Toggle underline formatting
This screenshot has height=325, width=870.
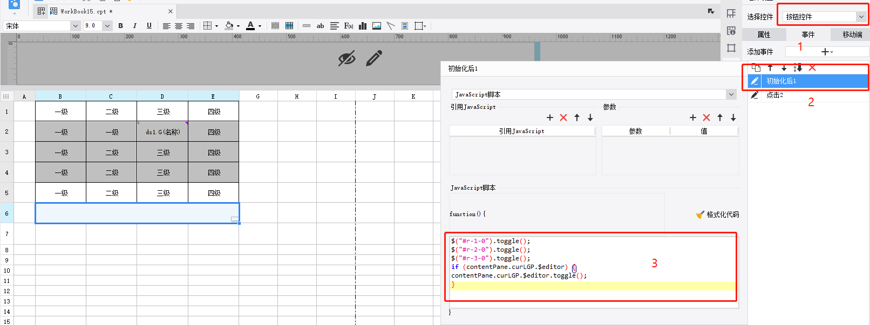point(149,25)
